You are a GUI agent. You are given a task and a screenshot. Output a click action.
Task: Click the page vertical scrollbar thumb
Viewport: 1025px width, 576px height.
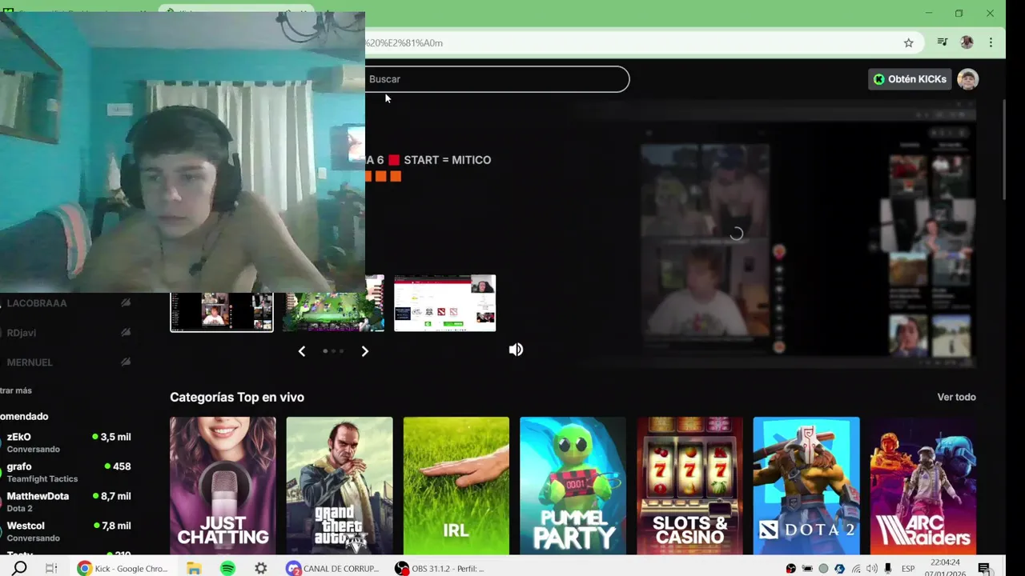[1003, 150]
